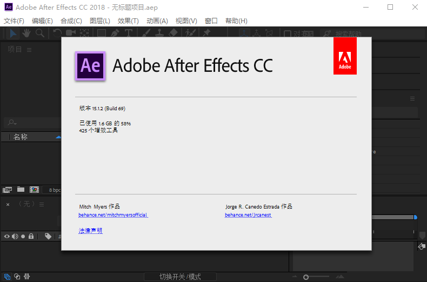Select the Rotation tool
Image resolution: width=427 pixels, height=282 pixels.
tap(57, 33)
